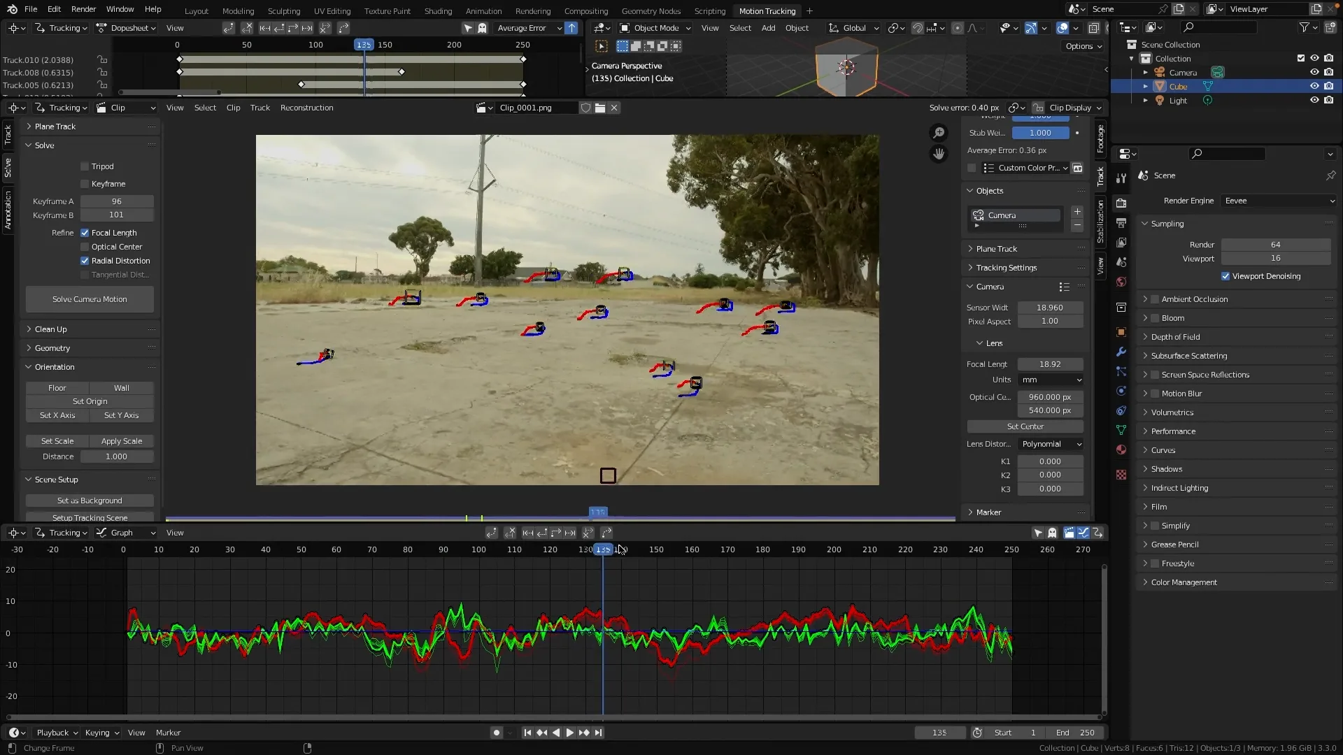
Task: Hide the Light object with its eye toggle
Action: (x=1314, y=100)
